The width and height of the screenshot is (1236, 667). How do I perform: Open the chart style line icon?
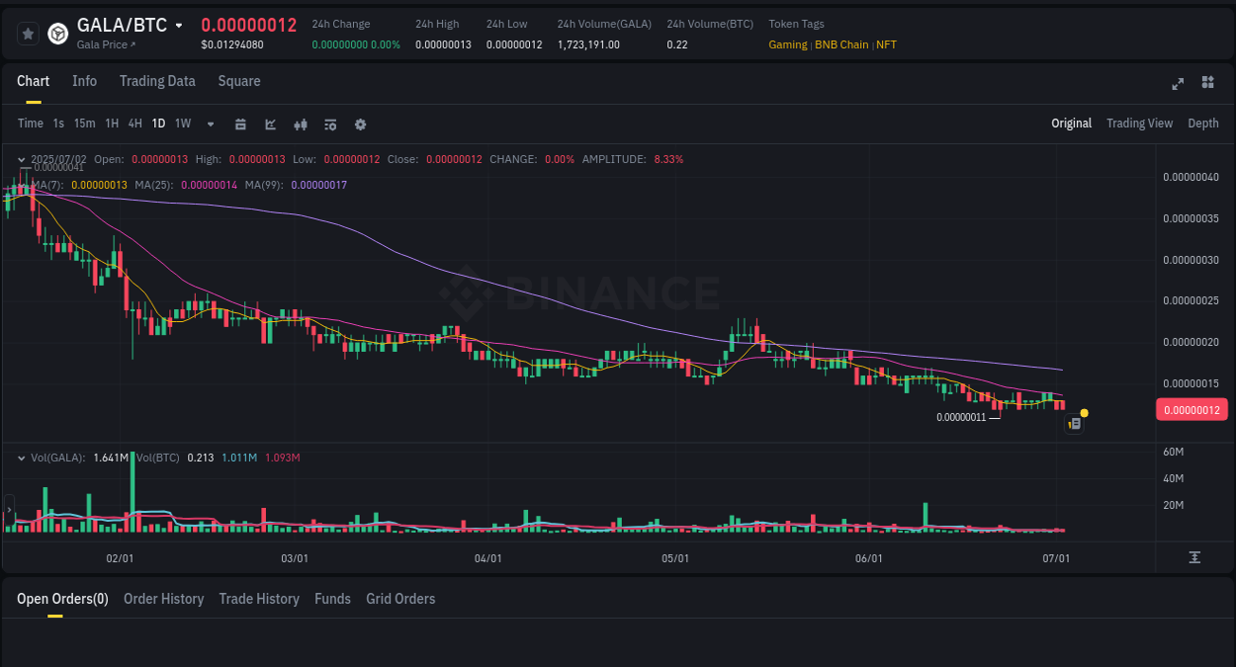pos(270,124)
